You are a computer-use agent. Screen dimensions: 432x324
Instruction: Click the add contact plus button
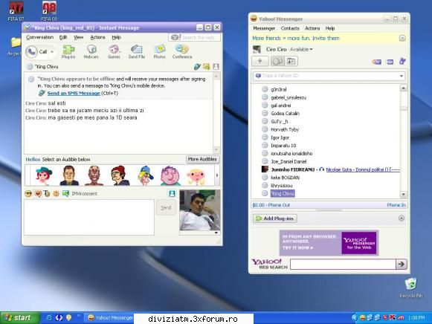coord(259,61)
